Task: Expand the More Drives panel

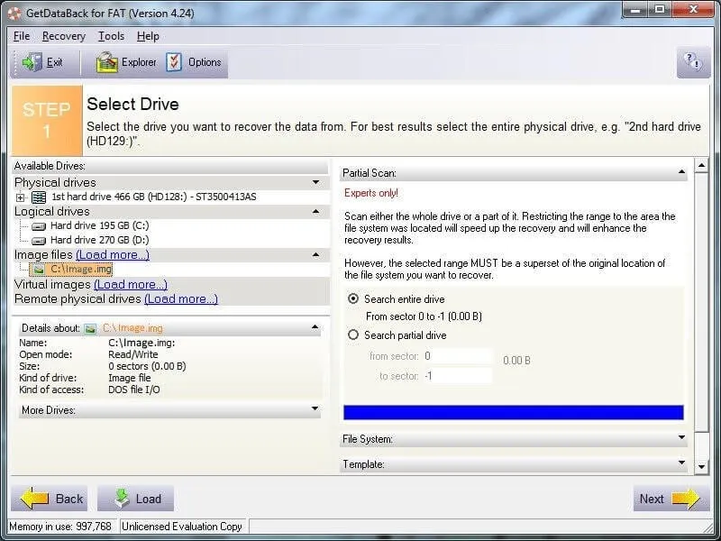Action: coord(169,409)
